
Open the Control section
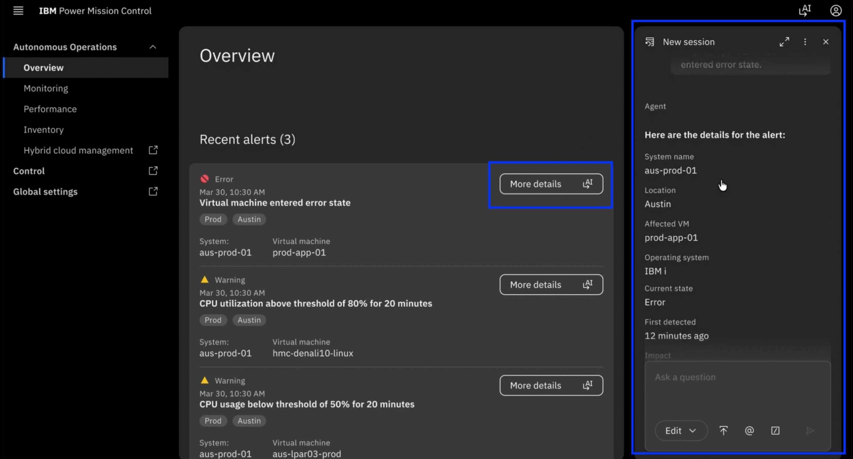point(29,171)
